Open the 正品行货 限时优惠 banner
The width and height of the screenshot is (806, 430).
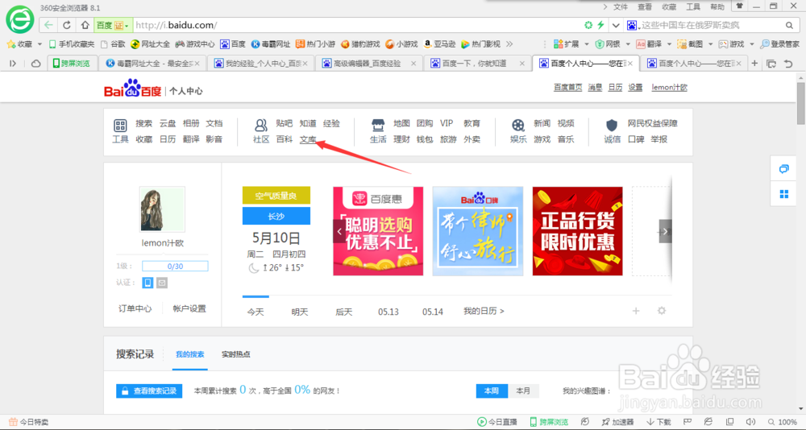click(577, 231)
